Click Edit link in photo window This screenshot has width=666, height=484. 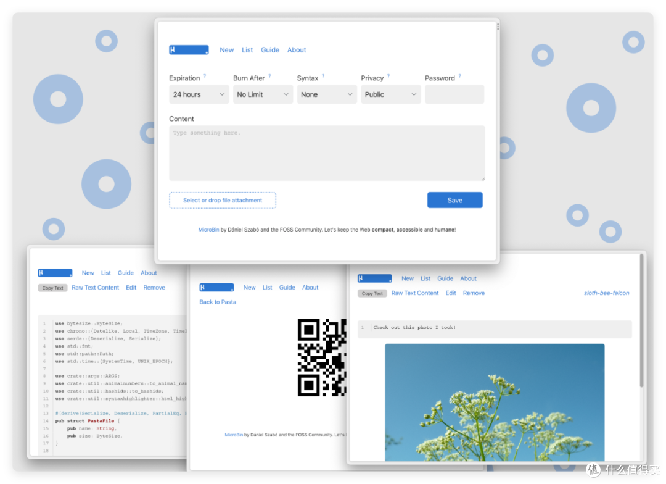click(x=451, y=293)
